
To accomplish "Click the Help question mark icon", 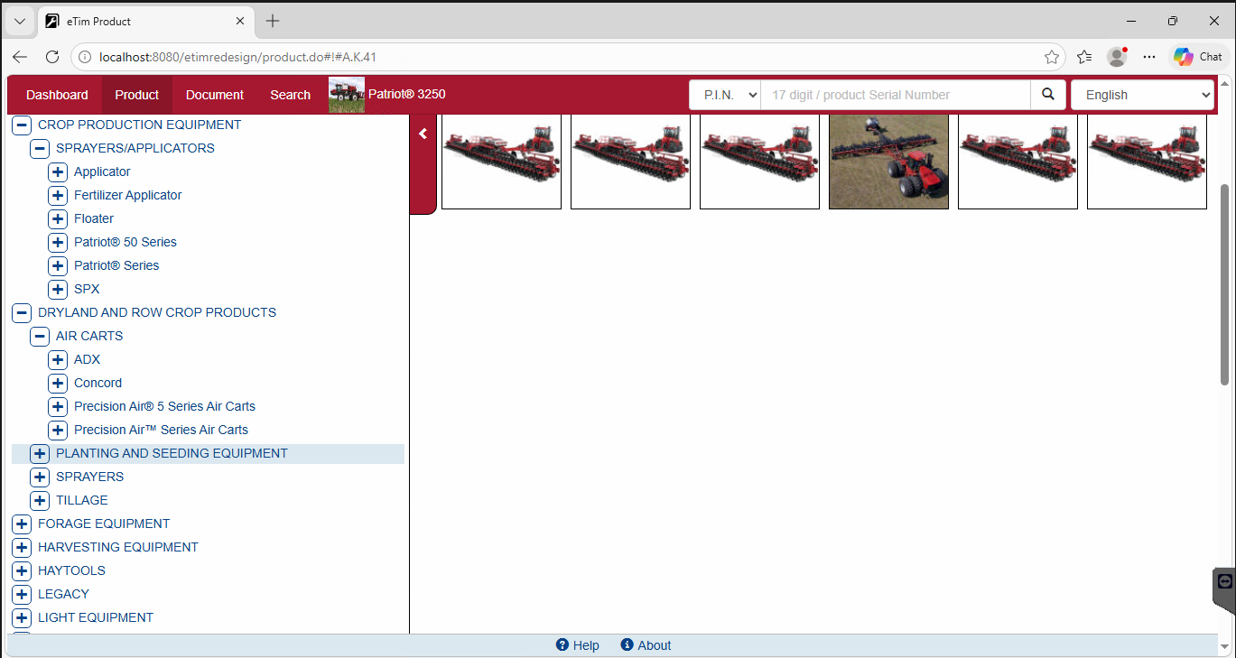I will pyautogui.click(x=562, y=644).
